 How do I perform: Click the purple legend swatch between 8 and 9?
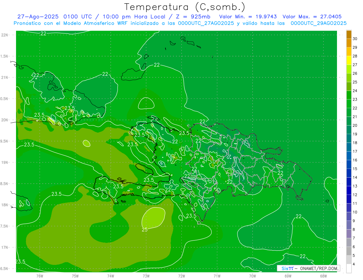349,225
